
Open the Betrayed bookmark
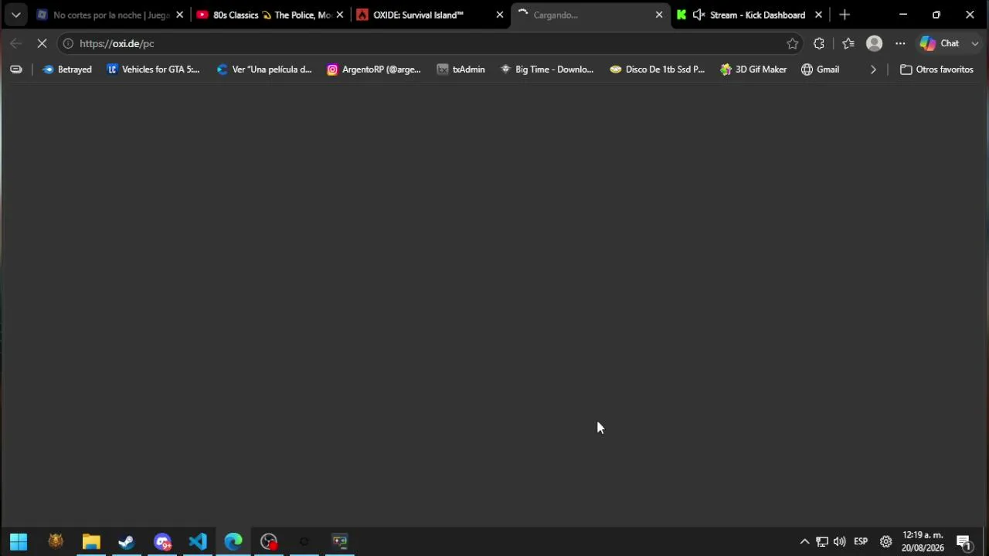click(x=67, y=69)
